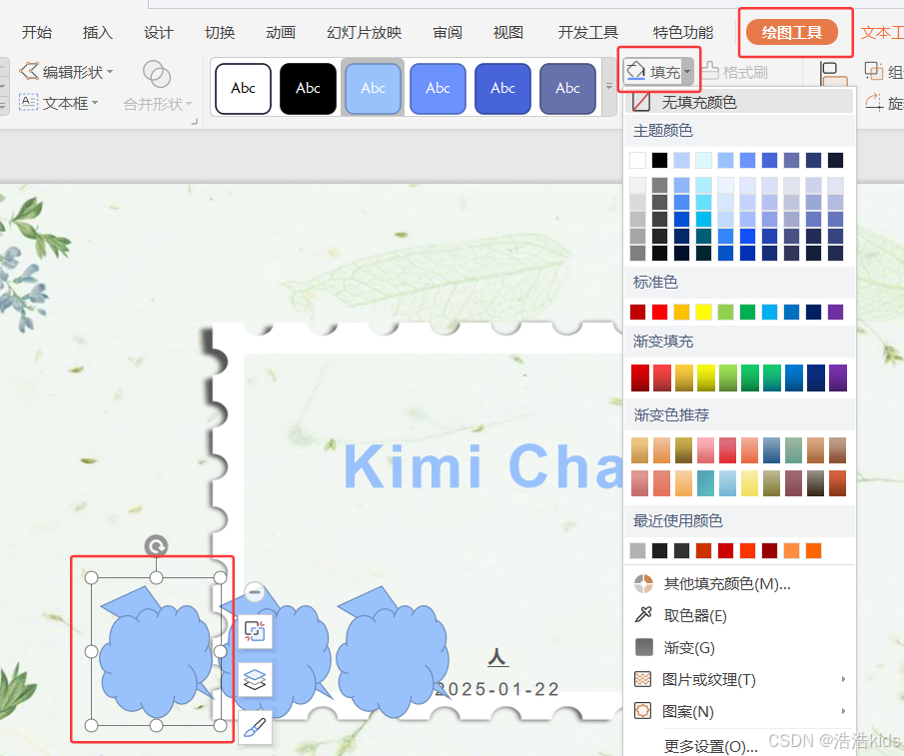
Task: Click the Edit Shape (编辑形状) icon
Action: [x=29, y=72]
